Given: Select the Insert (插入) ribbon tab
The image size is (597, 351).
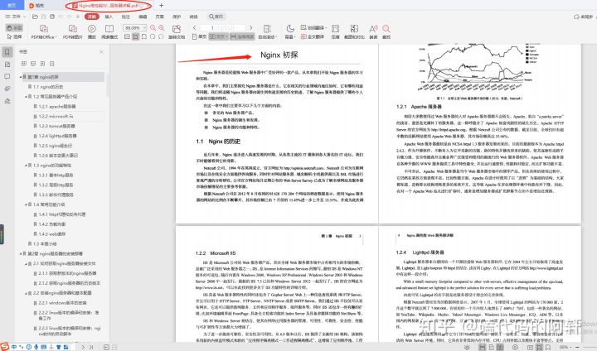Looking at the screenshot, I should click(x=109, y=17).
